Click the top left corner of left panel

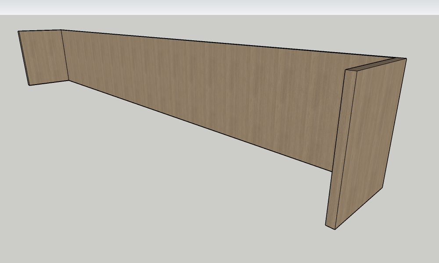[x=18, y=31]
